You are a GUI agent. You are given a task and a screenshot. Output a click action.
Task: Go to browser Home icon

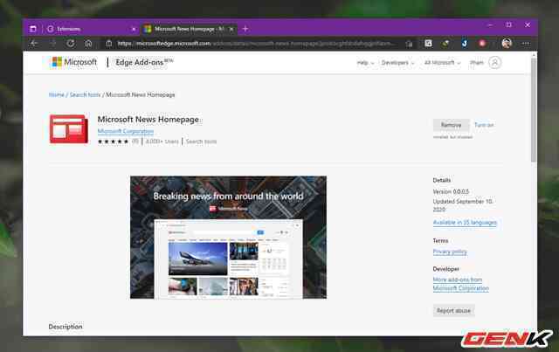coord(88,44)
